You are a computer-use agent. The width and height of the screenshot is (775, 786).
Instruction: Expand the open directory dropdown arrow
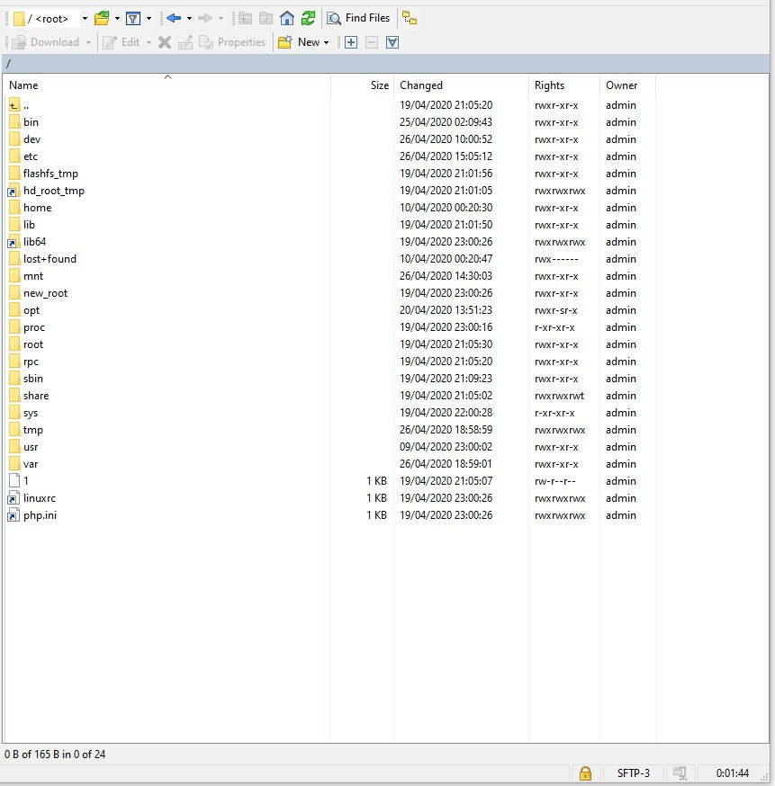[117, 19]
